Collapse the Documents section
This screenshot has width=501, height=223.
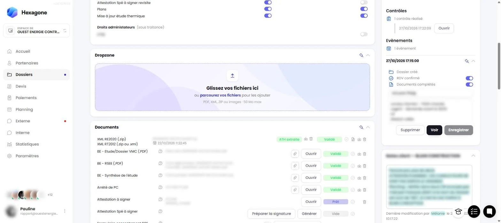(x=368, y=127)
